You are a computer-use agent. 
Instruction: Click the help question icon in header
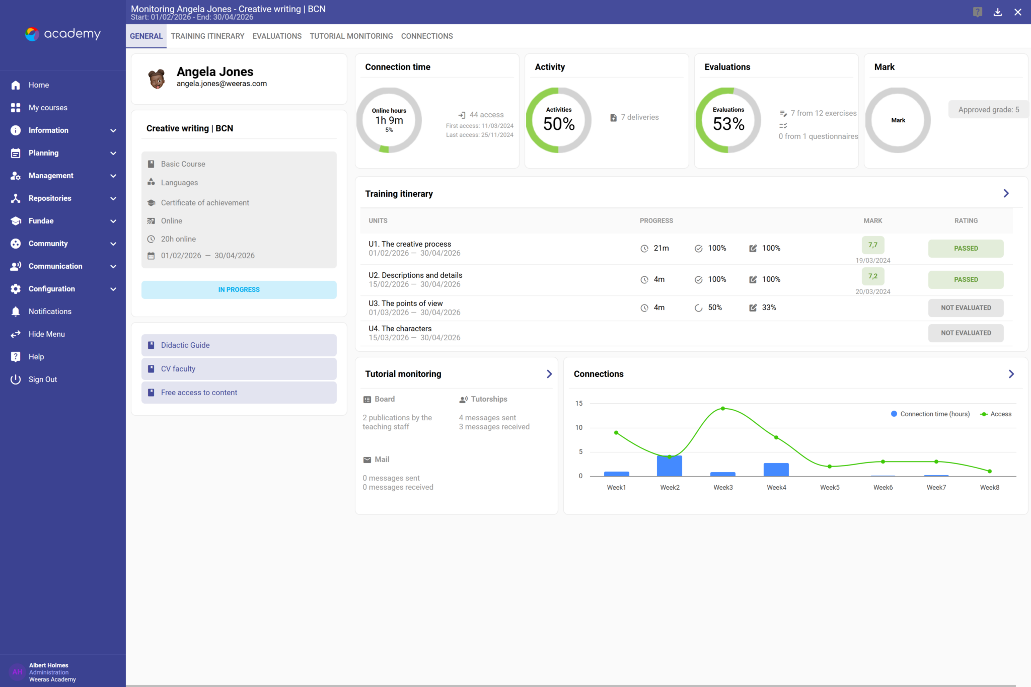[x=977, y=12]
